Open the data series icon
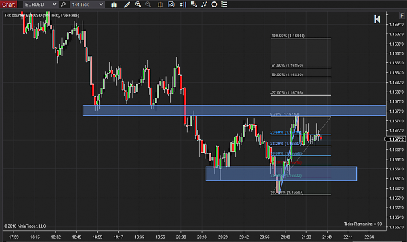 [x=194, y=5]
